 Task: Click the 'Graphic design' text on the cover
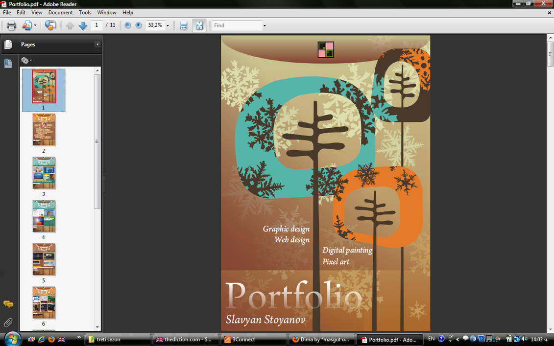coord(286,229)
